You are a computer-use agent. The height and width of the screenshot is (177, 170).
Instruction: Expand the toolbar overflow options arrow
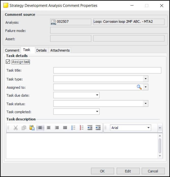160,128
